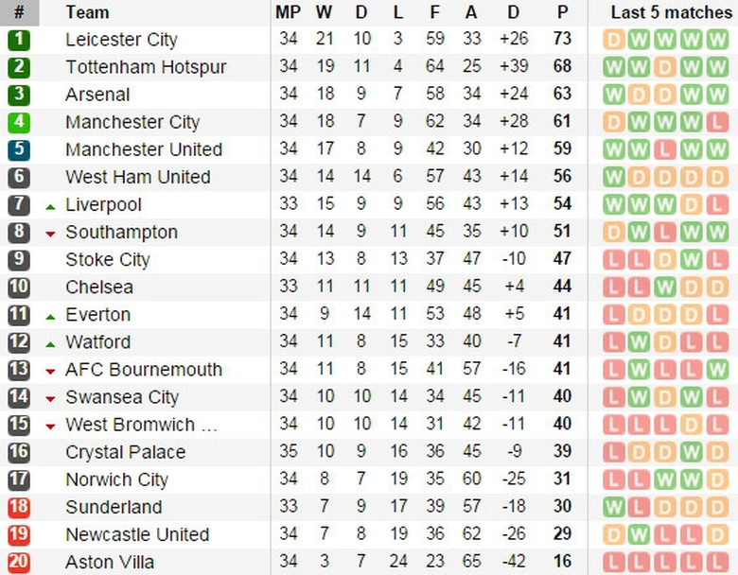
Task: Click Manchester City's last form box (L)
Action: click(x=716, y=122)
